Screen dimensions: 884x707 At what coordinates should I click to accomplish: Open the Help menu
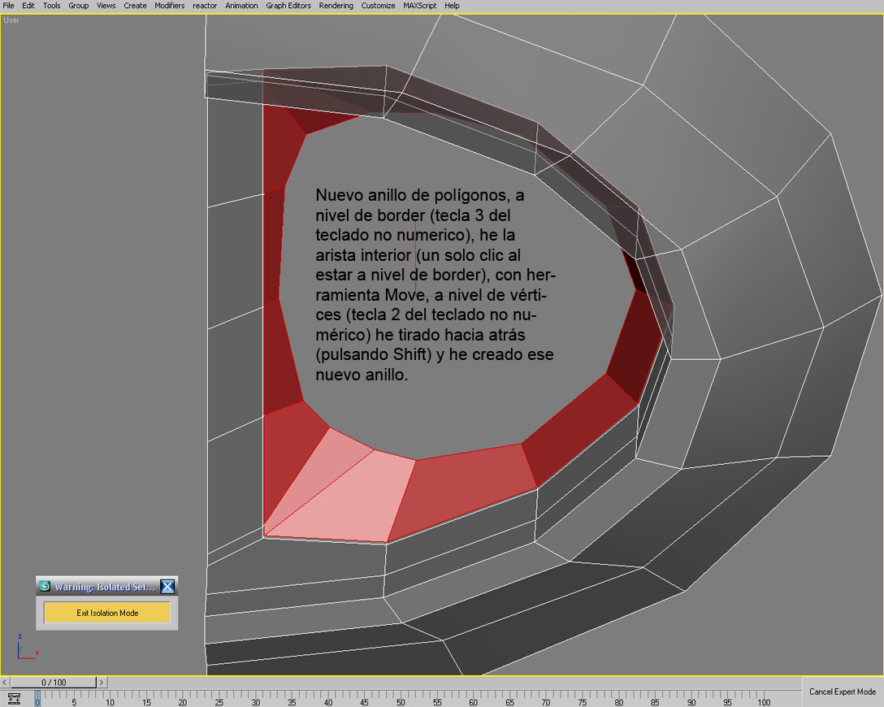tap(452, 6)
